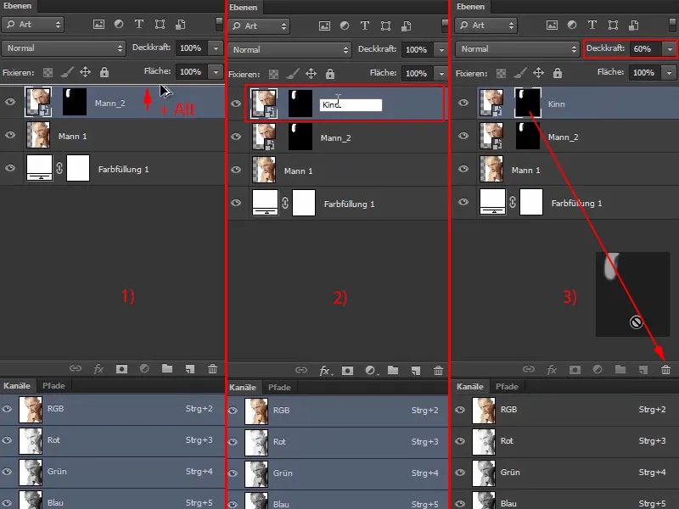Create adjustment layer icon in middle panel
The height and width of the screenshot is (509, 679).
coord(370,371)
